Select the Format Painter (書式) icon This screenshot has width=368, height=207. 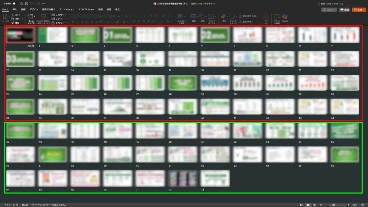13,23
